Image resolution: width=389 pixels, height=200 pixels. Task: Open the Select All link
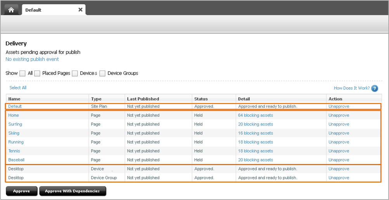point(18,88)
